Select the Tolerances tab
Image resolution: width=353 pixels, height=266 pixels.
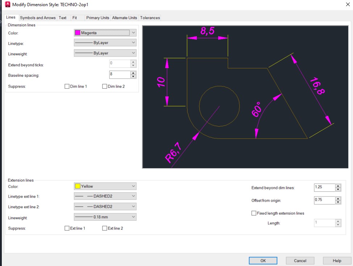pos(150,17)
